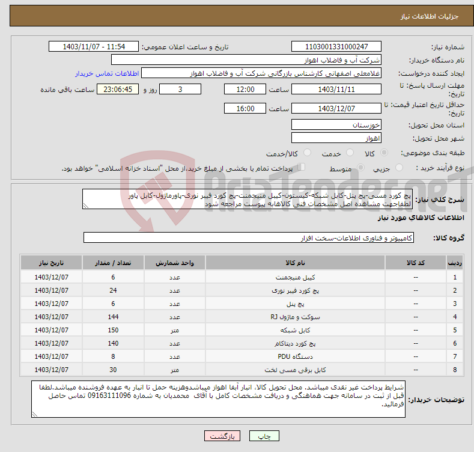Click the page header جزئیات اطلاعات نیاز

coord(430,16)
